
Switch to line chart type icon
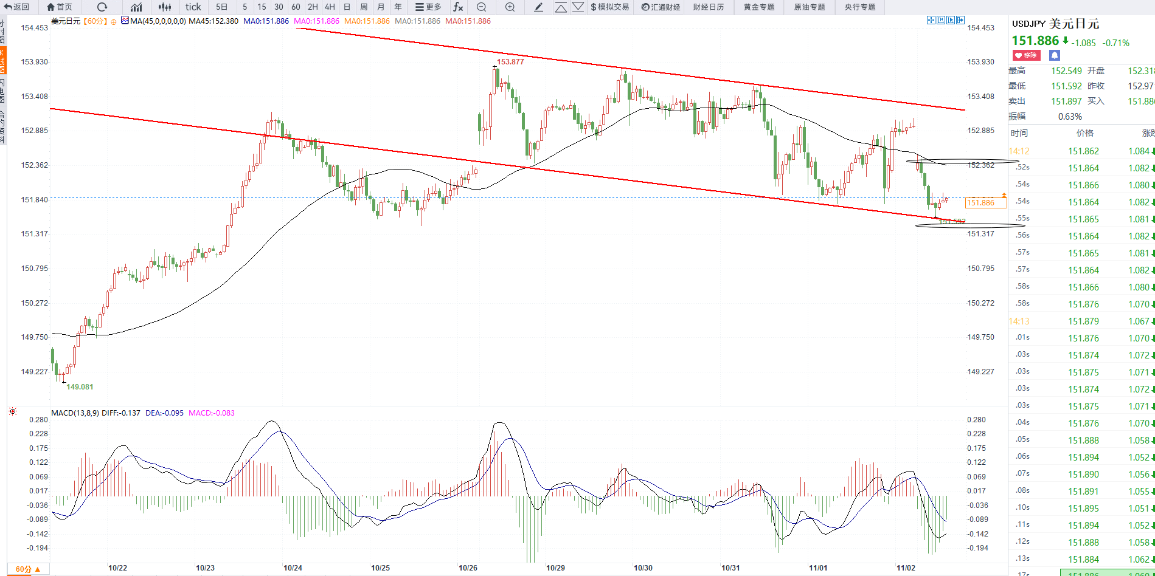coord(136,7)
